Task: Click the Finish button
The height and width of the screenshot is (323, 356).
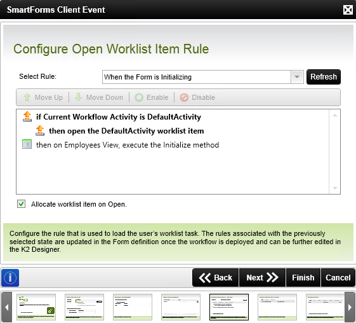Action: [x=303, y=277]
